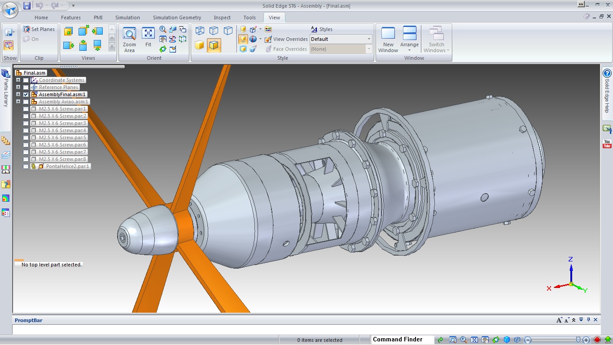Click the New Window button
The height and width of the screenshot is (345, 613).
click(388, 40)
